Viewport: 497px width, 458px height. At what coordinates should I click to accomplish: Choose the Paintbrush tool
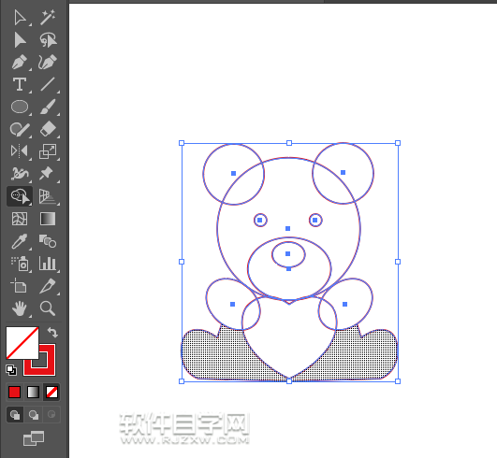click(48, 107)
